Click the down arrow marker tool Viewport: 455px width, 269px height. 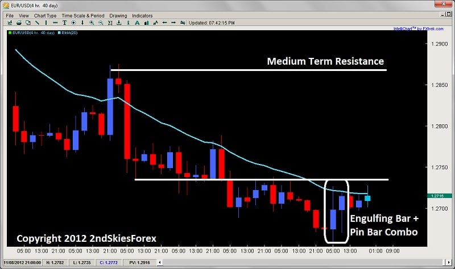(x=82, y=23)
